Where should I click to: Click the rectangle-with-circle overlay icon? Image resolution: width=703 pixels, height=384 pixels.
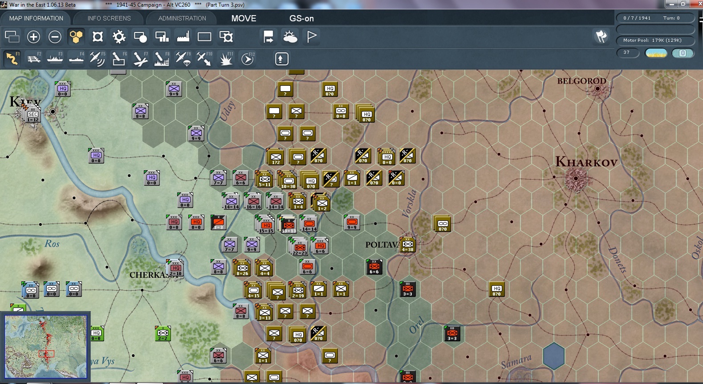pyautogui.click(x=140, y=36)
